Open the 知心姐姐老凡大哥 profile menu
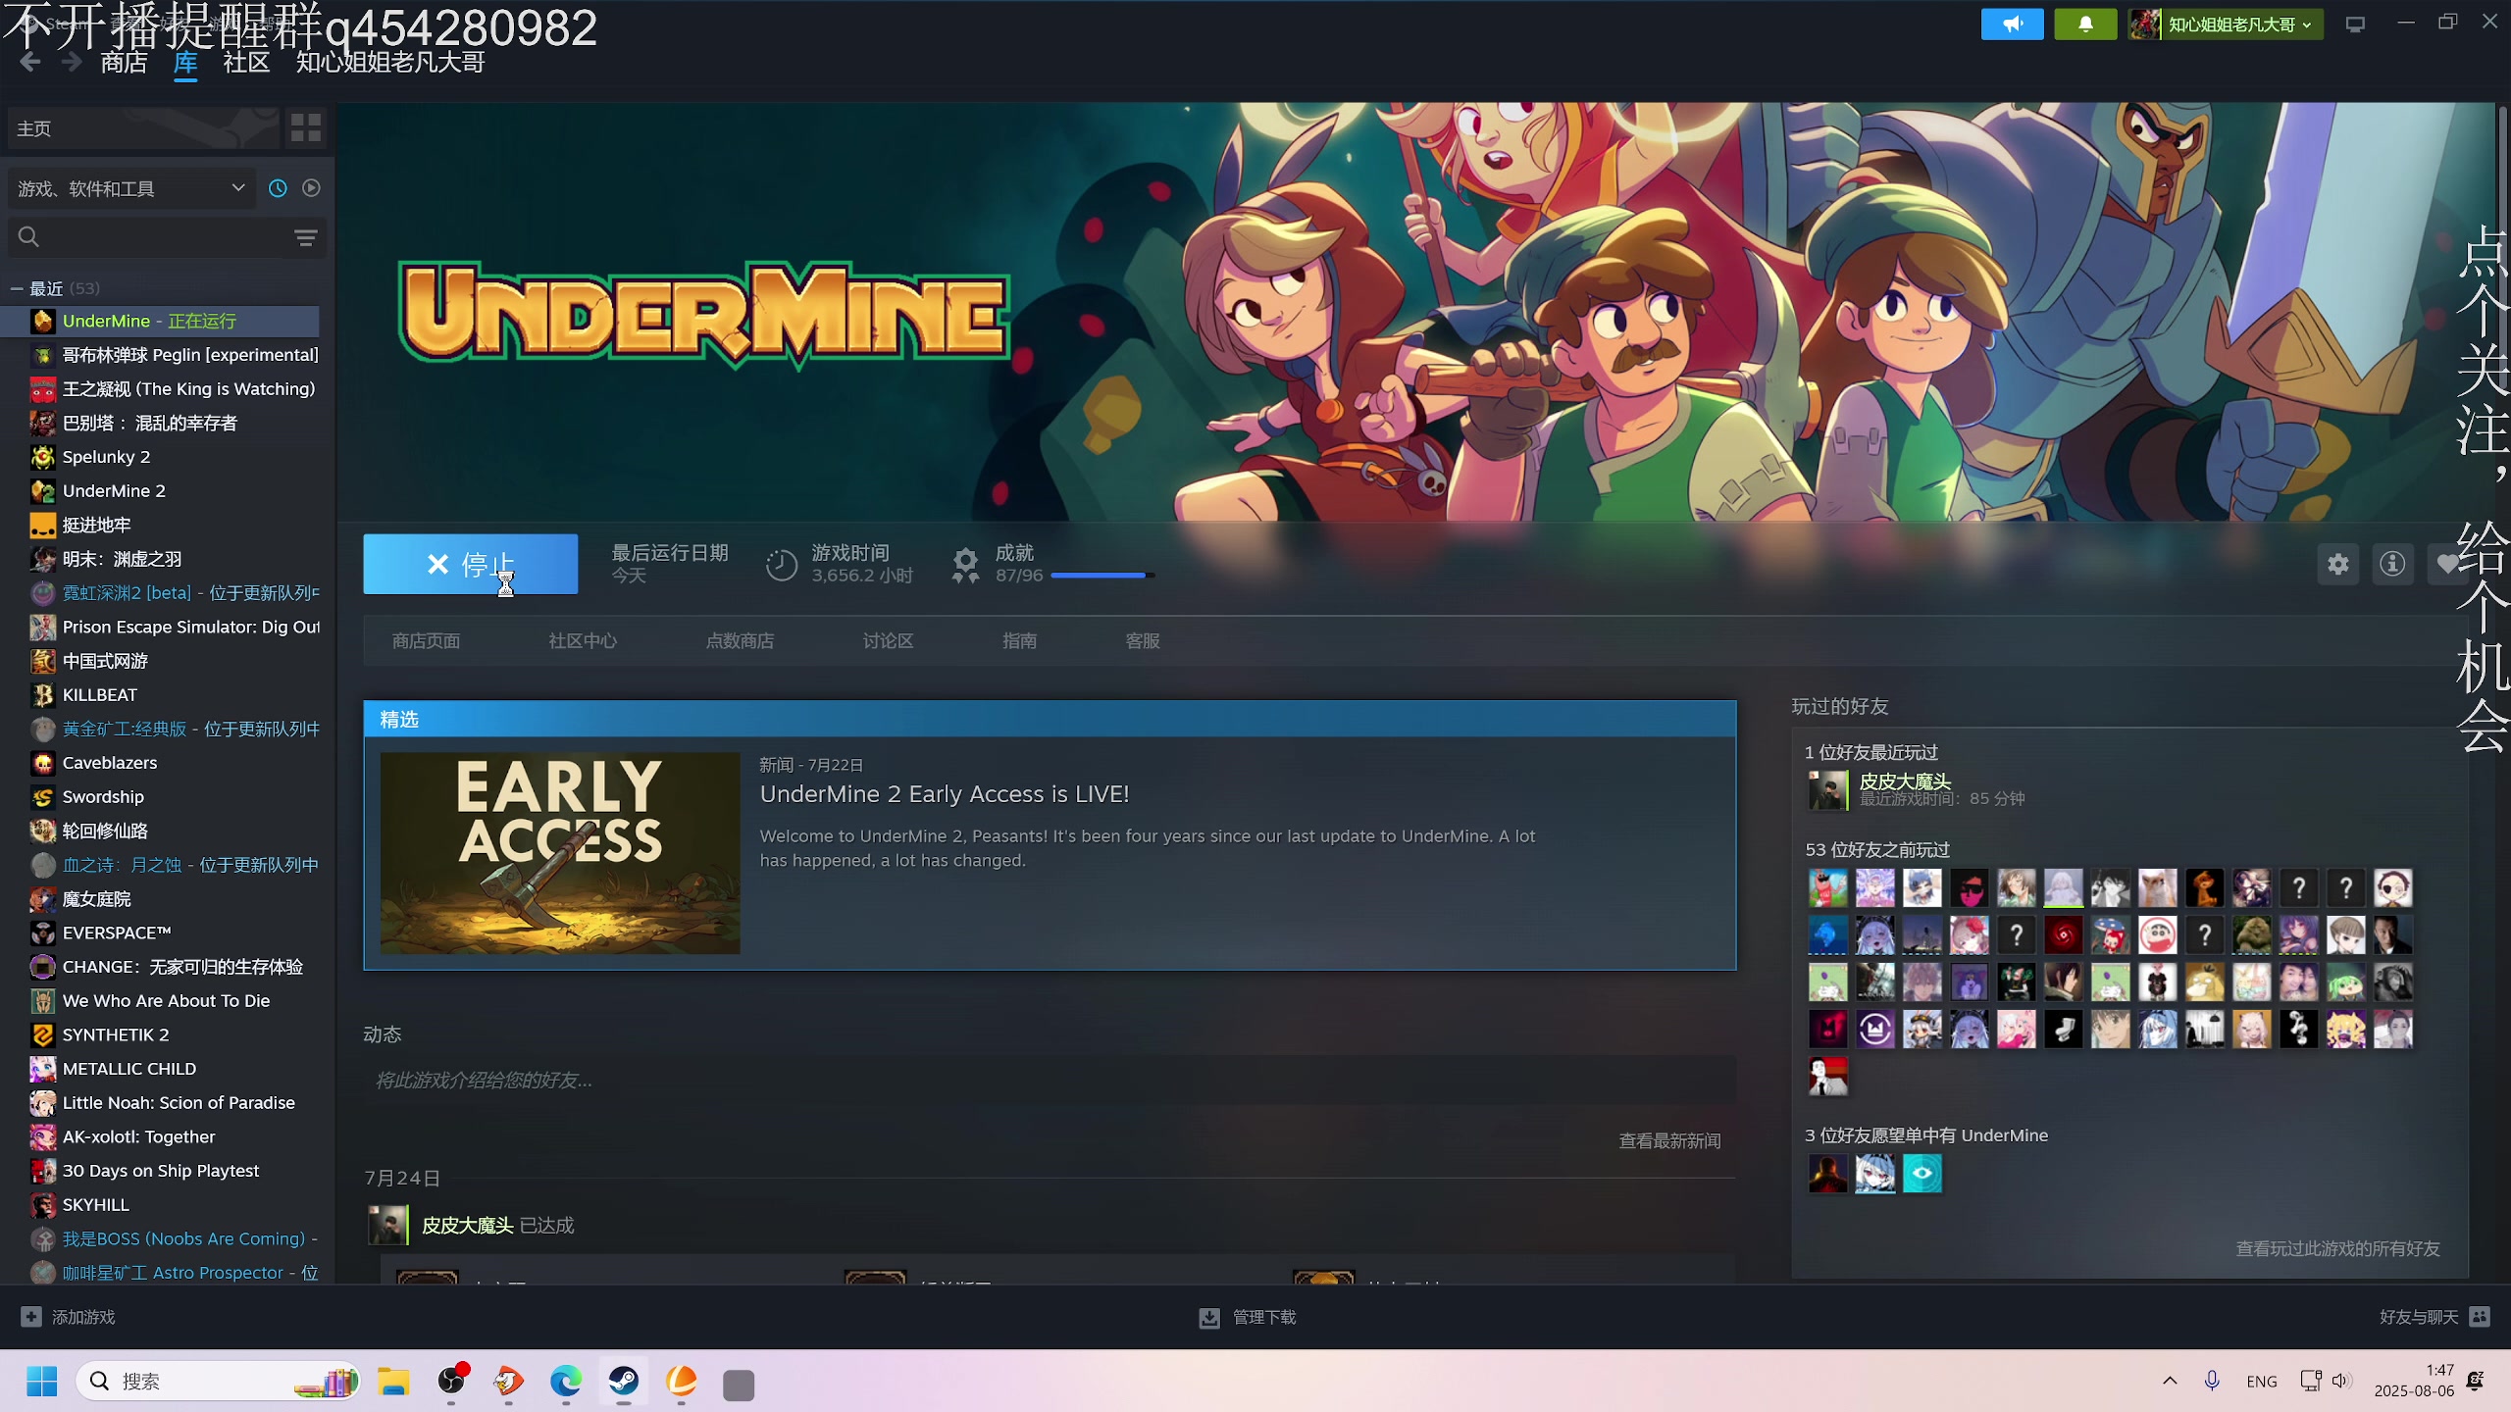This screenshot has width=2511, height=1412. 390,63
